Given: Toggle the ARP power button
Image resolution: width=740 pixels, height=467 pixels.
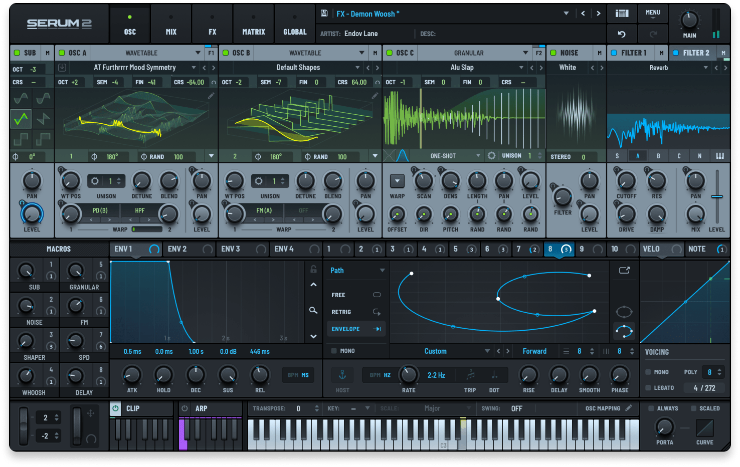Looking at the screenshot, I should [184, 408].
